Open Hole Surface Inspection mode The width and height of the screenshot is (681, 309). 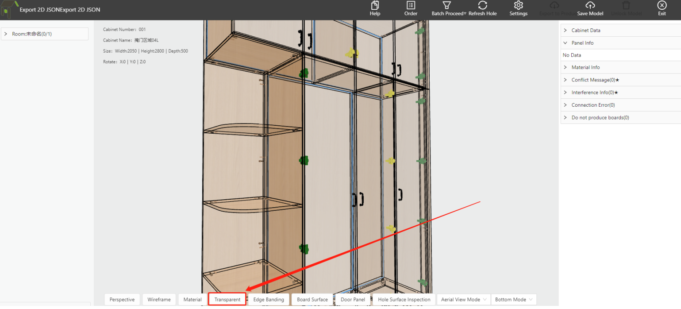[x=404, y=300]
